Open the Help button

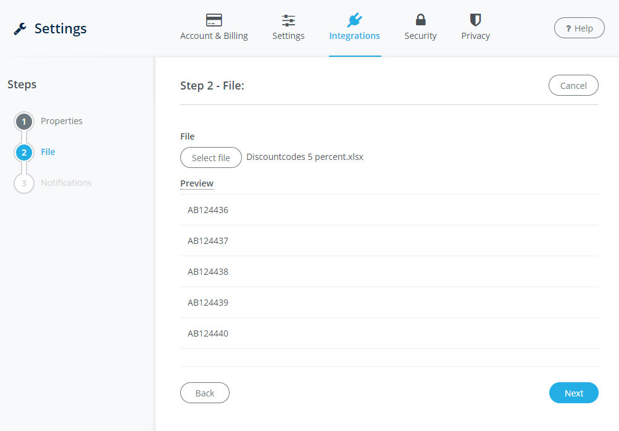[x=578, y=28]
